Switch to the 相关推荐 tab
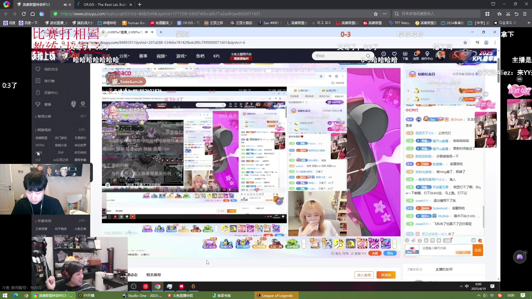This screenshot has width=532, height=299. [x=154, y=275]
